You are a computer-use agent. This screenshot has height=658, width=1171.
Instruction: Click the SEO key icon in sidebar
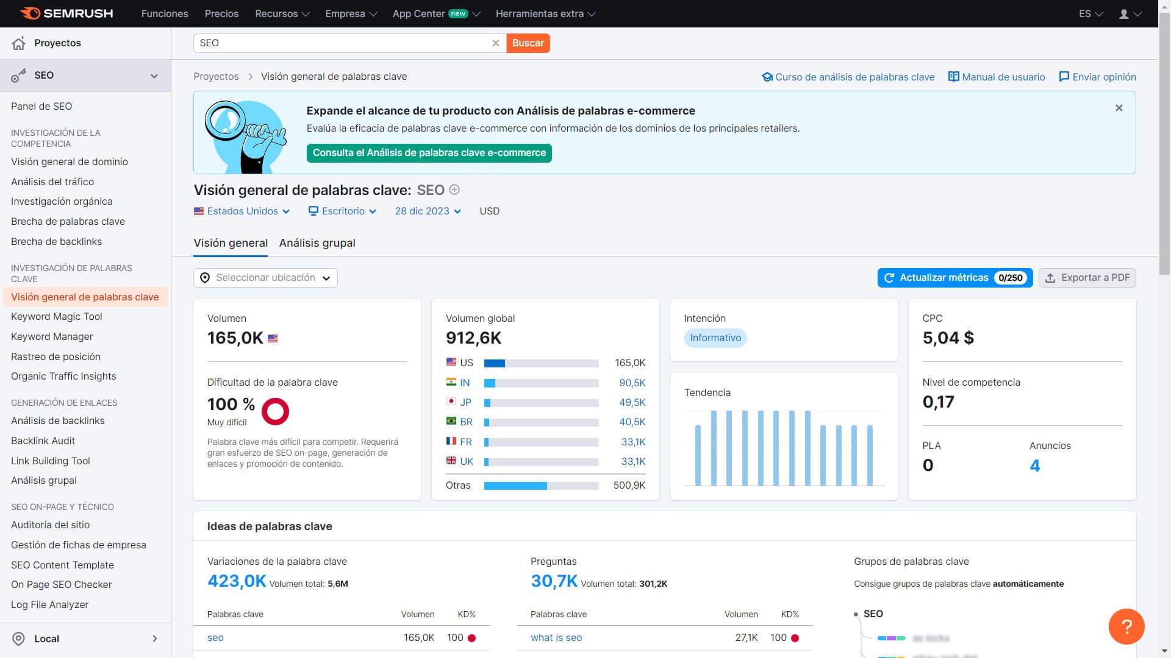point(19,76)
